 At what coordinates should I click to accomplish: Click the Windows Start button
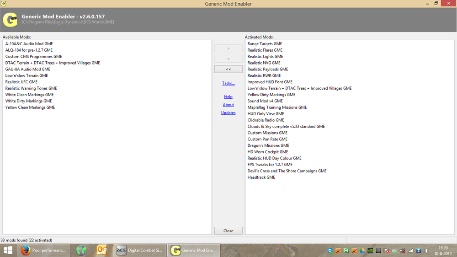8,250
